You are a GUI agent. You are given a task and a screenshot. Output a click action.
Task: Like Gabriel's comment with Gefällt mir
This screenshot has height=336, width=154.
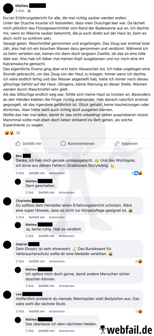tap(37, 261)
